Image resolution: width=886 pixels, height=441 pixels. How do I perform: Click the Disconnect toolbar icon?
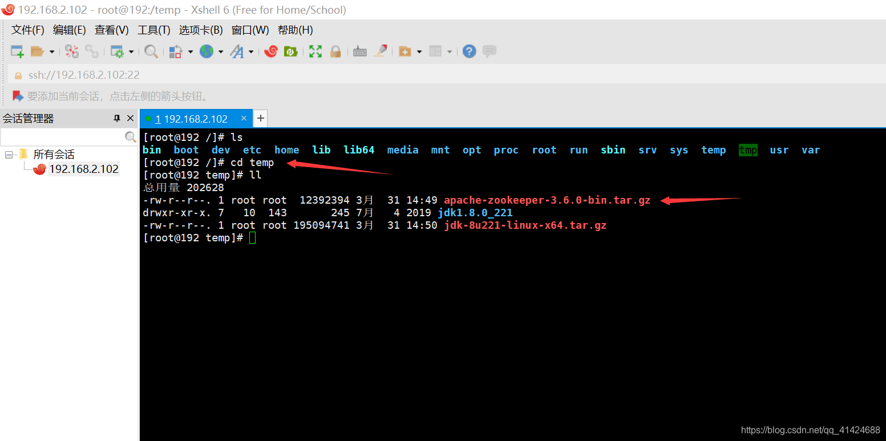click(71, 51)
